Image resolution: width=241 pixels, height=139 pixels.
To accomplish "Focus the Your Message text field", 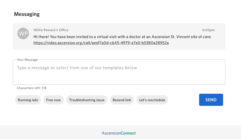I will tap(119, 72).
